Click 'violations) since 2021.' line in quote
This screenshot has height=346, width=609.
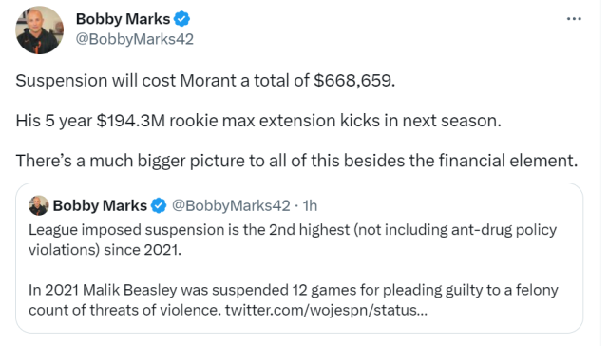(x=105, y=250)
